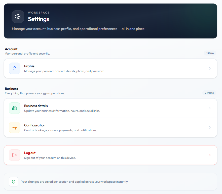The image size is (222, 194).
Task: Click the Configuration sliders icon
Action: click(15, 127)
